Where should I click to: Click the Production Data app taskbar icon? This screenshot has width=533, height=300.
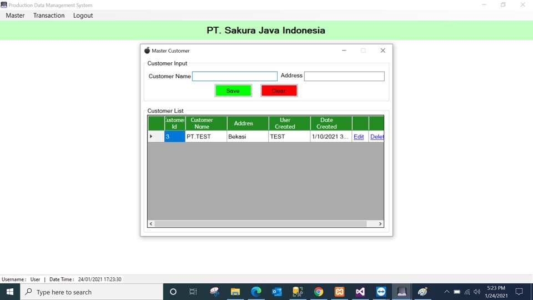pyautogui.click(x=402, y=292)
